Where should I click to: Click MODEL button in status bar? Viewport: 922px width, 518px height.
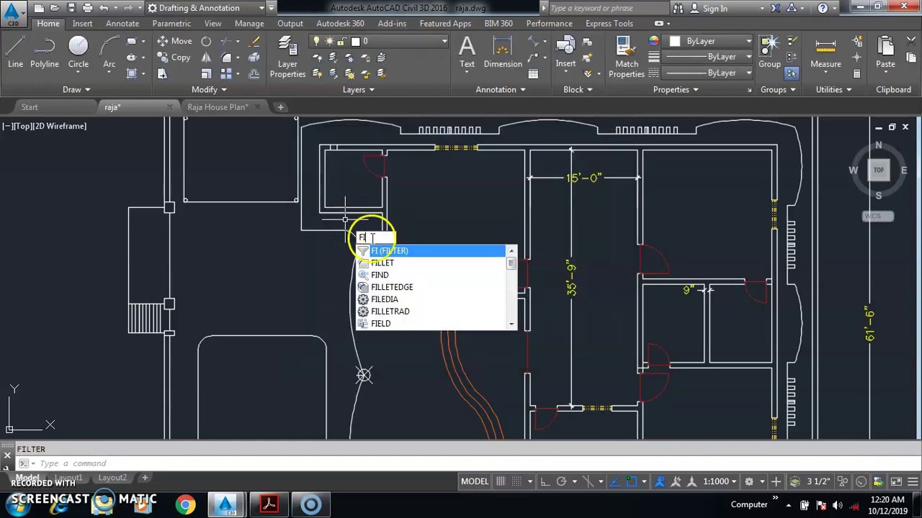tap(475, 481)
